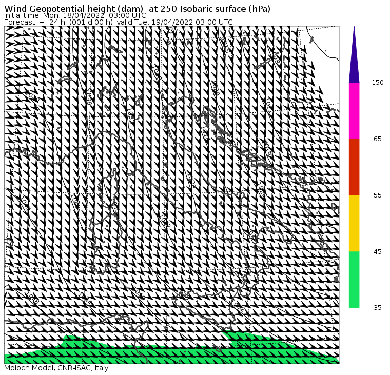Click the red 55–65 legend color band
The height and width of the screenshot is (375, 390).
tap(354, 167)
